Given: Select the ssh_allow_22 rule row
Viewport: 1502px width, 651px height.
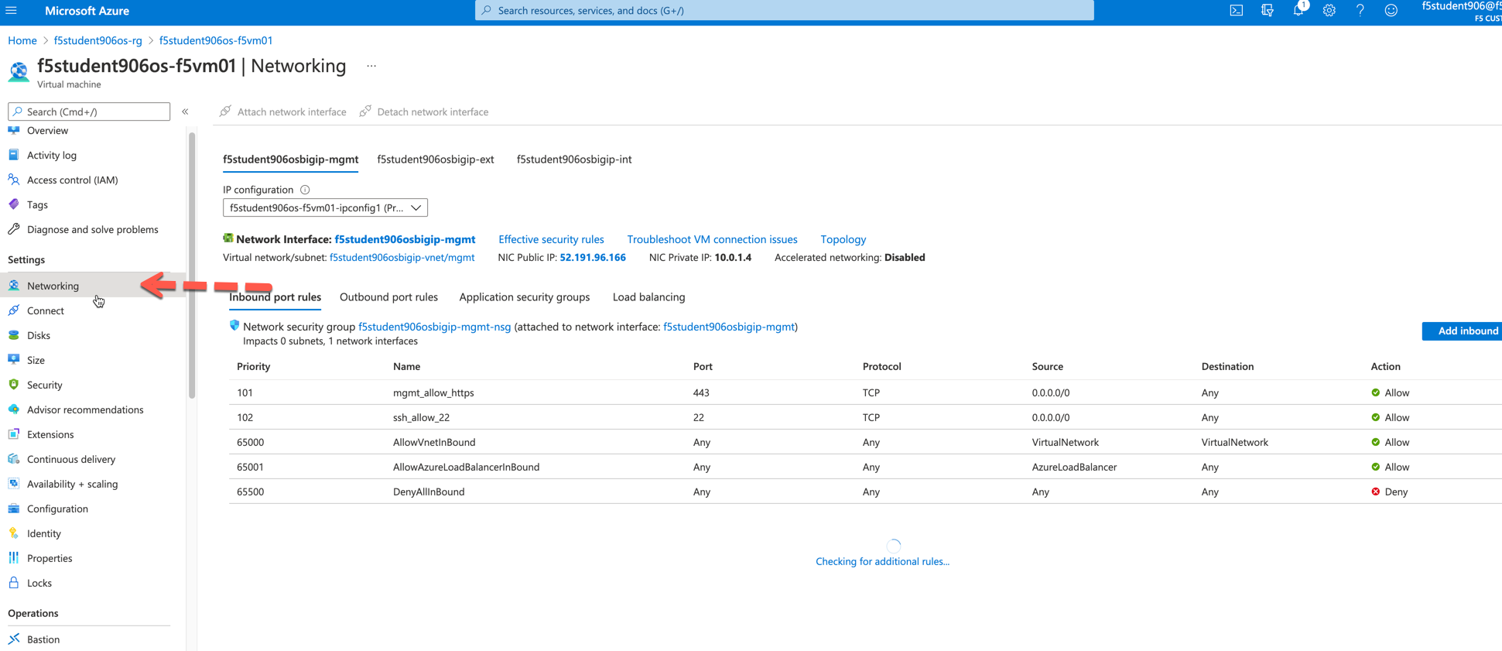Looking at the screenshot, I should click(865, 417).
